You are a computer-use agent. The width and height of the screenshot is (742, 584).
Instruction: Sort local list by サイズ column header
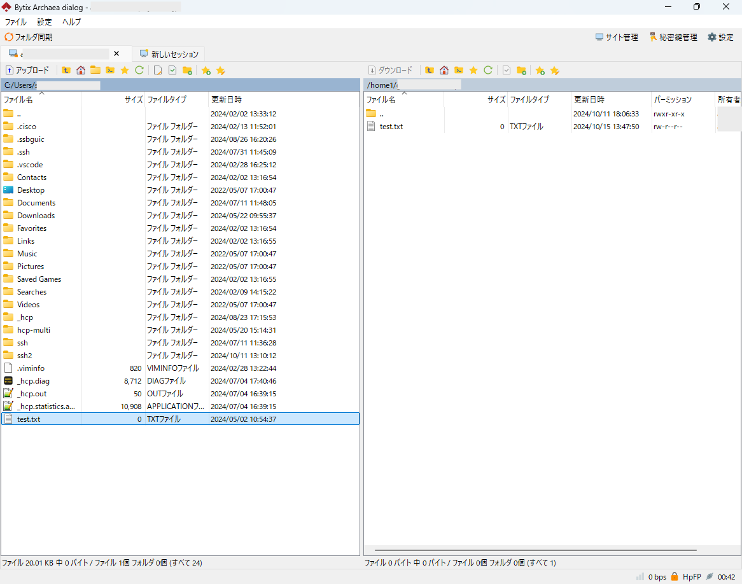[x=133, y=100]
